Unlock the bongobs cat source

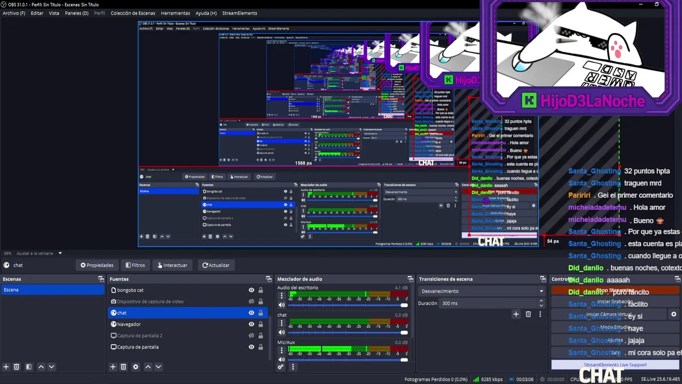261,290
